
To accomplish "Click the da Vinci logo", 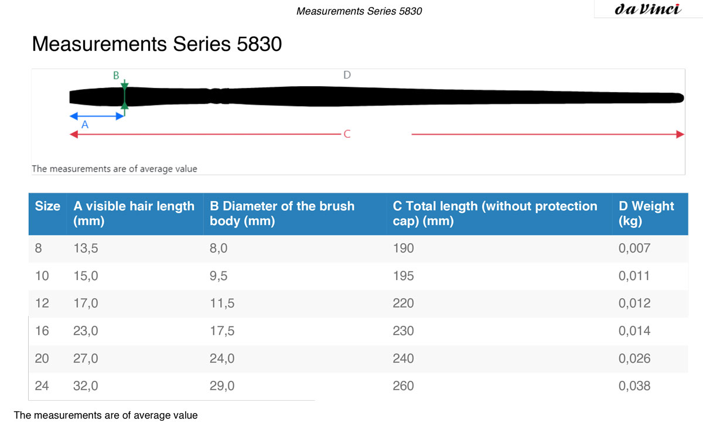I will (x=648, y=9).
